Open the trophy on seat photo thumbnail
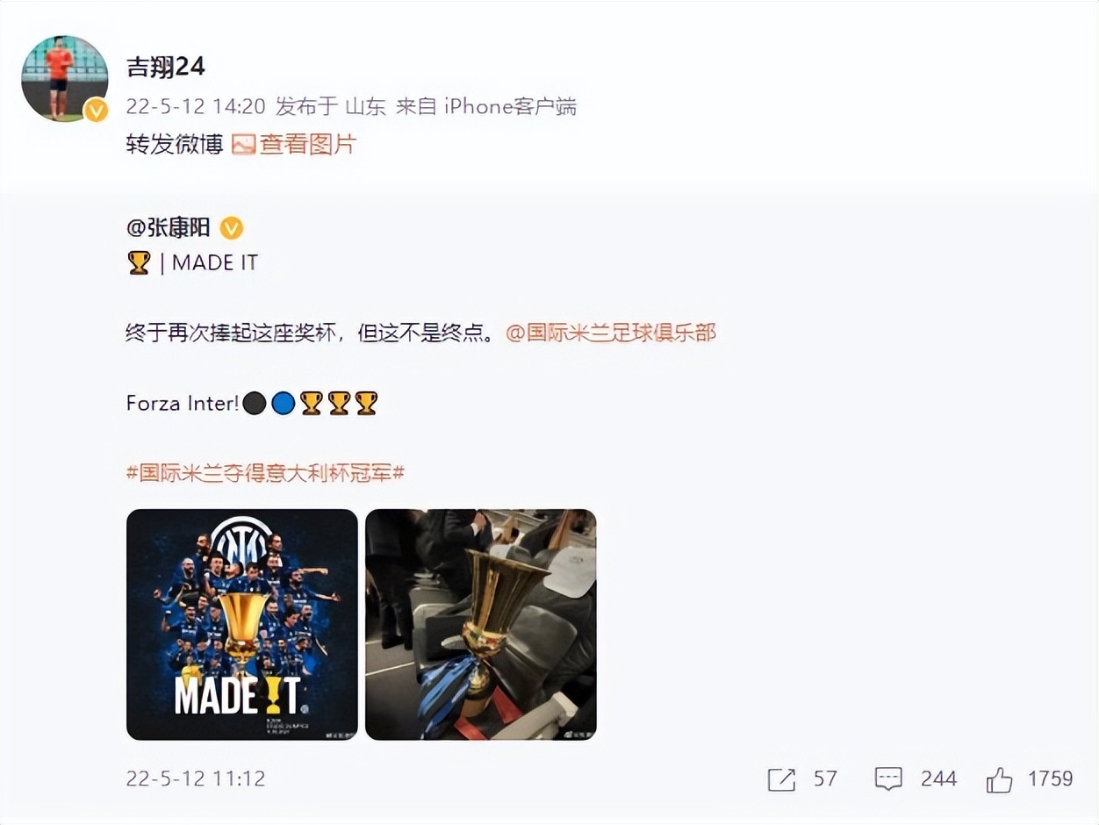 click(x=481, y=625)
